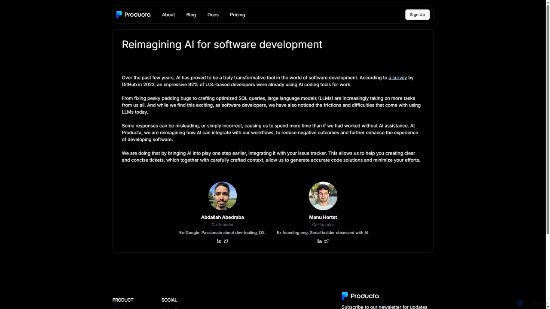The width and height of the screenshot is (550, 309).
Task: Click the bio "Ex-Google. Passionate about dev-tooling, DX."
Action: click(x=223, y=233)
